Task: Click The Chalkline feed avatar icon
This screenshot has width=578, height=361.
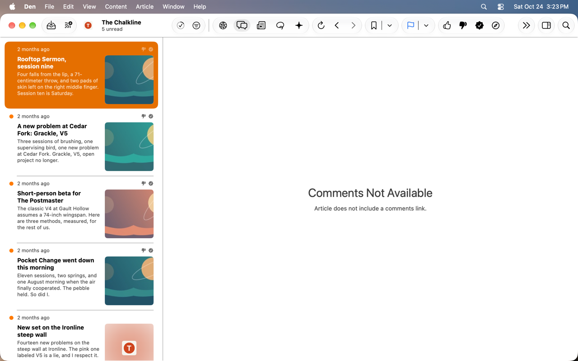Action: [88, 26]
